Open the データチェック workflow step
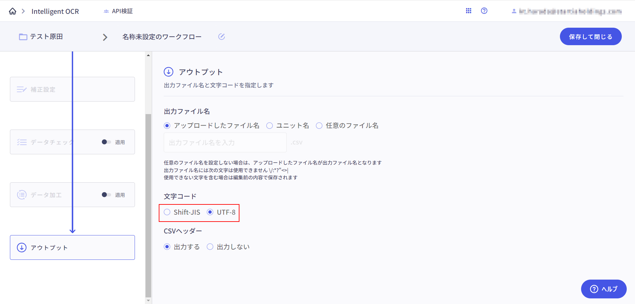The image size is (635, 304). [72, 142]
